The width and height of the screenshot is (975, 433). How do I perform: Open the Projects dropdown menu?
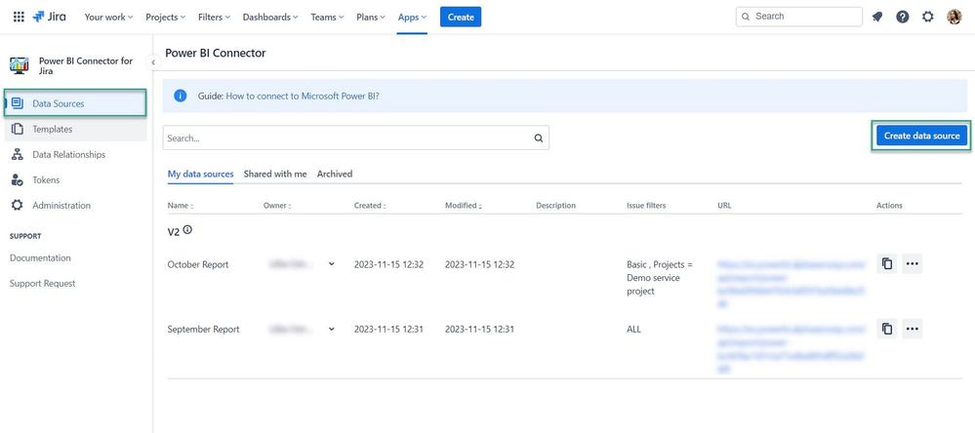pyautogui.click(x=165, y=17)
